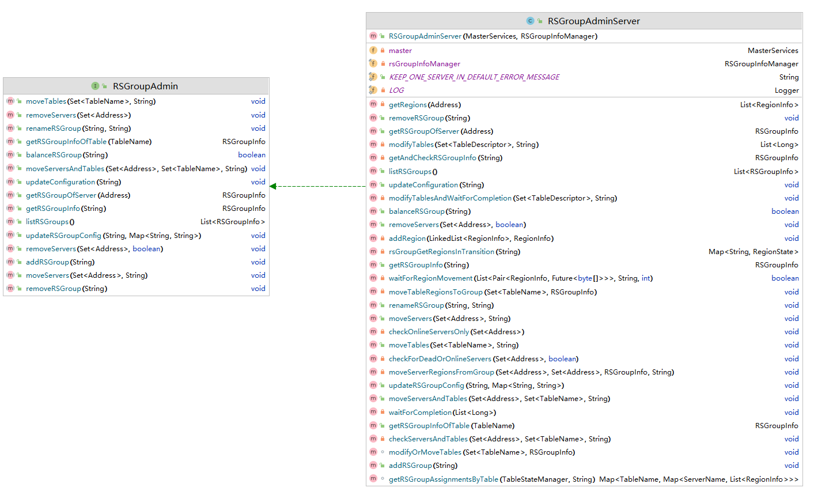Viewport: 814px width, 499px height.
Task: Select the KEEP_ONE_SERVER_IN_DEFAULT_ERROR_MESSAGE field
Action: tap(474, 77)
